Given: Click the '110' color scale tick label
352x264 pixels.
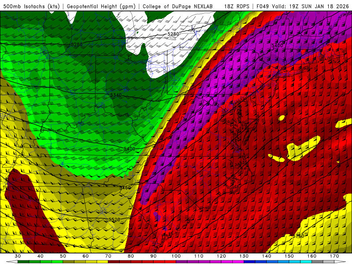Looking at the screenshot, I should point(199,256).
